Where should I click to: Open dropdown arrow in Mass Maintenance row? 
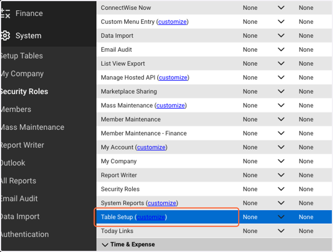[x=281, y=105]
